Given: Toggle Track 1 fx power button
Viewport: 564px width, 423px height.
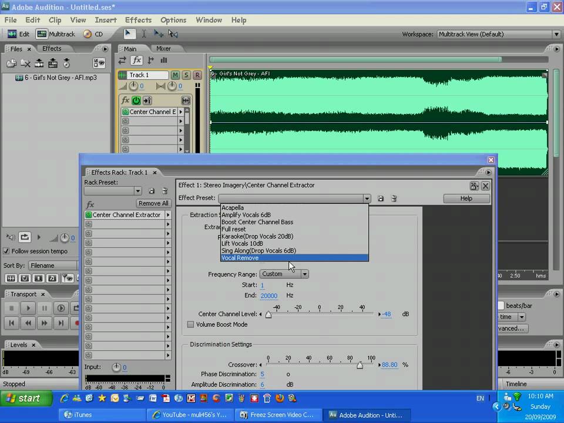Looking at the screenshot, I should pyautogui.click(x=136, y=100).
